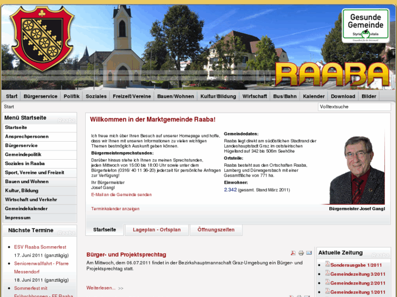The width and height of the screenshot is (397, 297).
Task: Select Startseite in the side menu
Action: (40, 128)
